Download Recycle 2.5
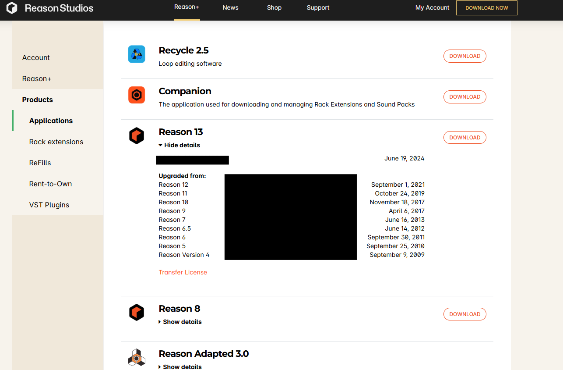563x370 pixels. point(465,56)
